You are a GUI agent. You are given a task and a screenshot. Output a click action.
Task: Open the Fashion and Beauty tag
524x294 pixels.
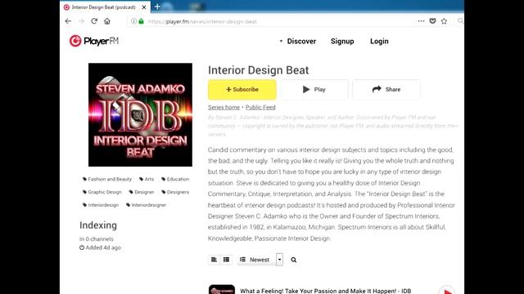tap(107, 179)
